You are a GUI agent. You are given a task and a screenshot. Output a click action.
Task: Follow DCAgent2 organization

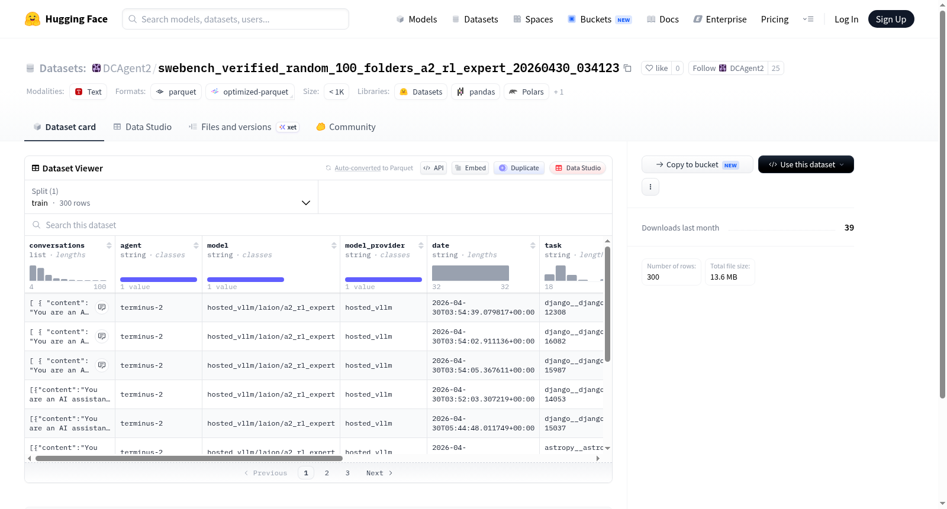pos(728,68)
